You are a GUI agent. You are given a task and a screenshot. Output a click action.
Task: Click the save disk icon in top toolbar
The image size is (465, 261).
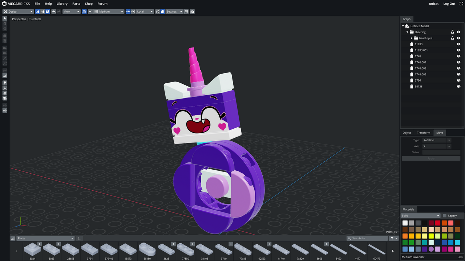pos(186,12)
